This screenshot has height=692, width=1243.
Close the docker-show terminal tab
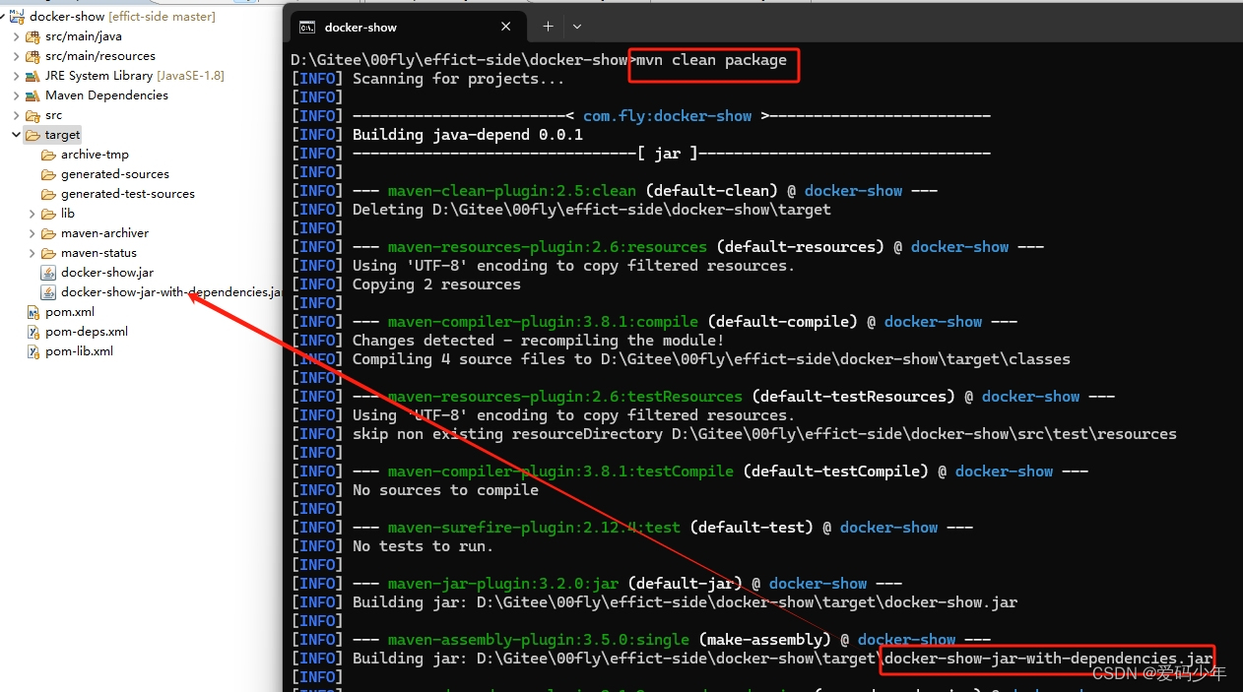coord(506,27)
